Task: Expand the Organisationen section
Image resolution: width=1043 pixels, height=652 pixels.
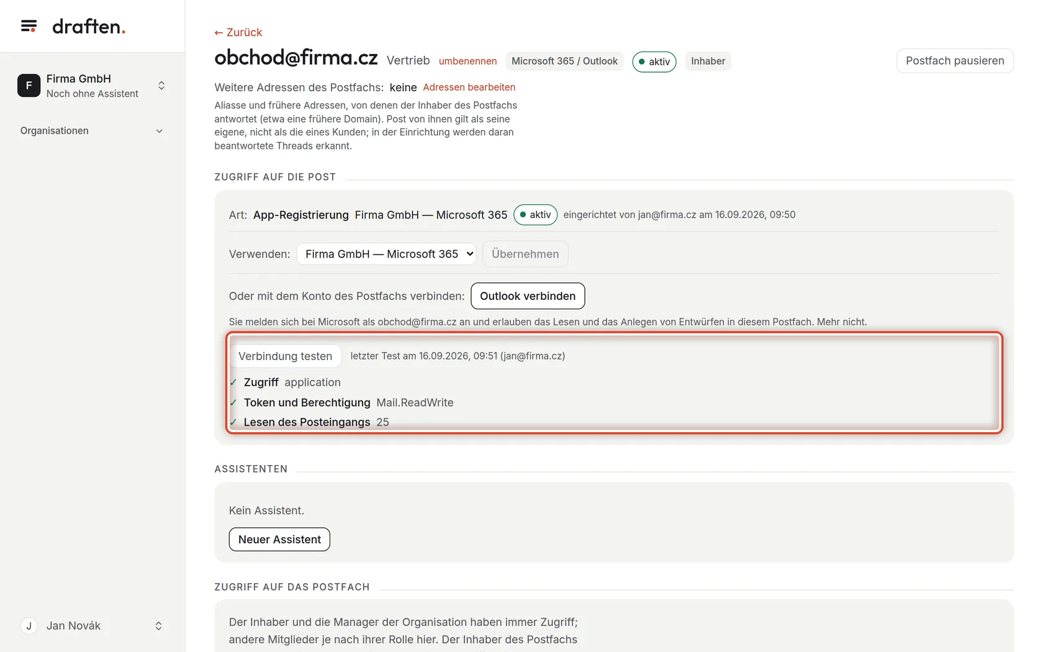Action: coord(92,131)
